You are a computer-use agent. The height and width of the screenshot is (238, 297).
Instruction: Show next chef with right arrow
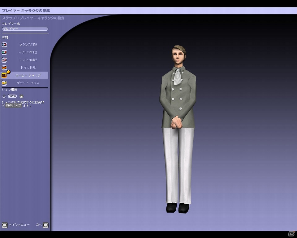(21, 96)
